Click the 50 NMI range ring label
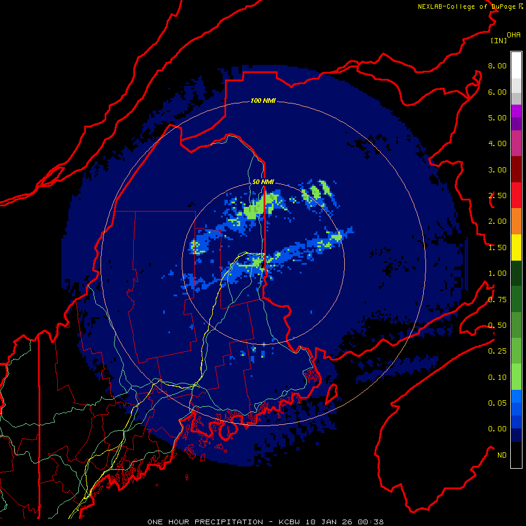Screen dimensions: 526x526 click(x=263, y=182)
